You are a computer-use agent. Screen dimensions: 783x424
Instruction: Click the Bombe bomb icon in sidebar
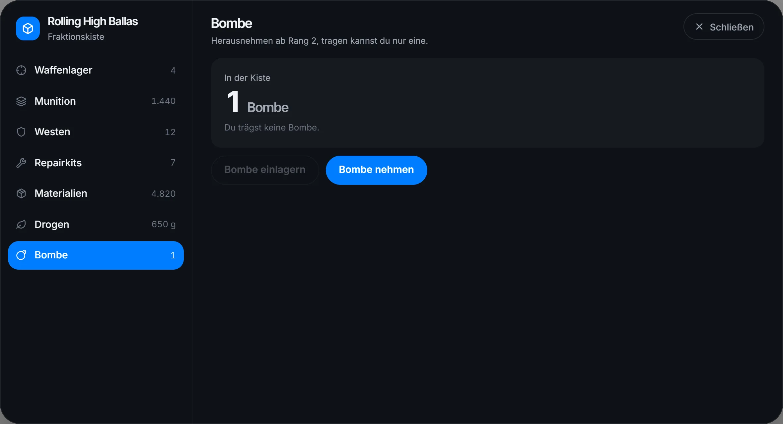21,255
